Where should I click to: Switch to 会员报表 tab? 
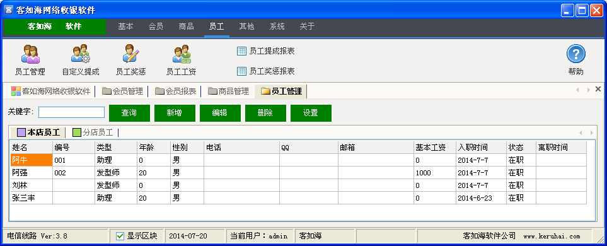click(176, 91)
